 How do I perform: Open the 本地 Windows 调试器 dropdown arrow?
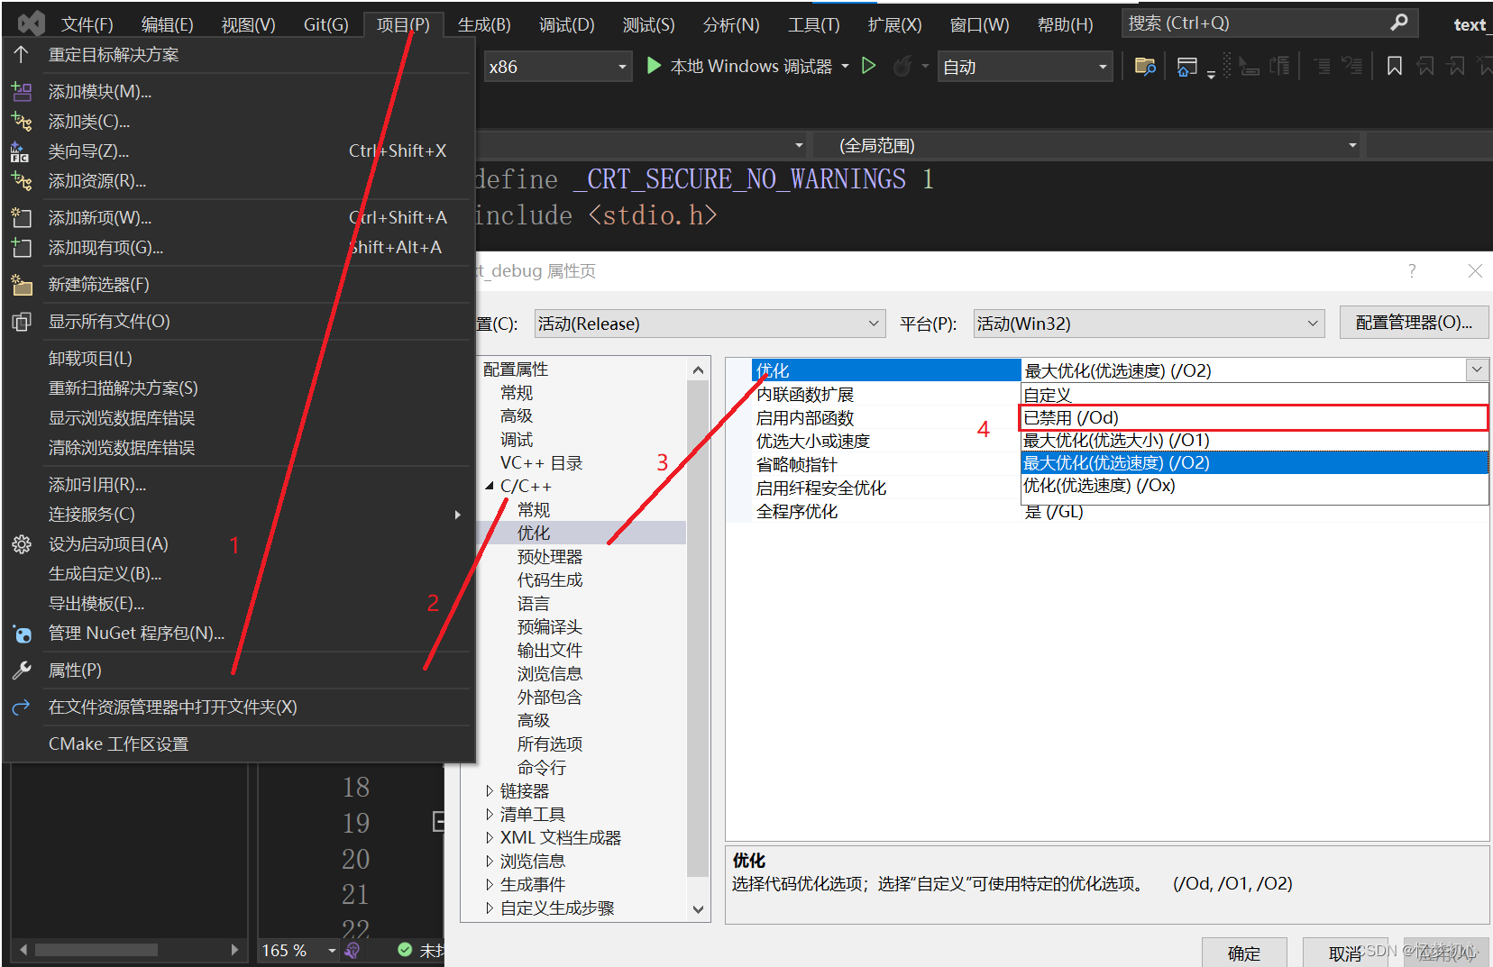845,66
